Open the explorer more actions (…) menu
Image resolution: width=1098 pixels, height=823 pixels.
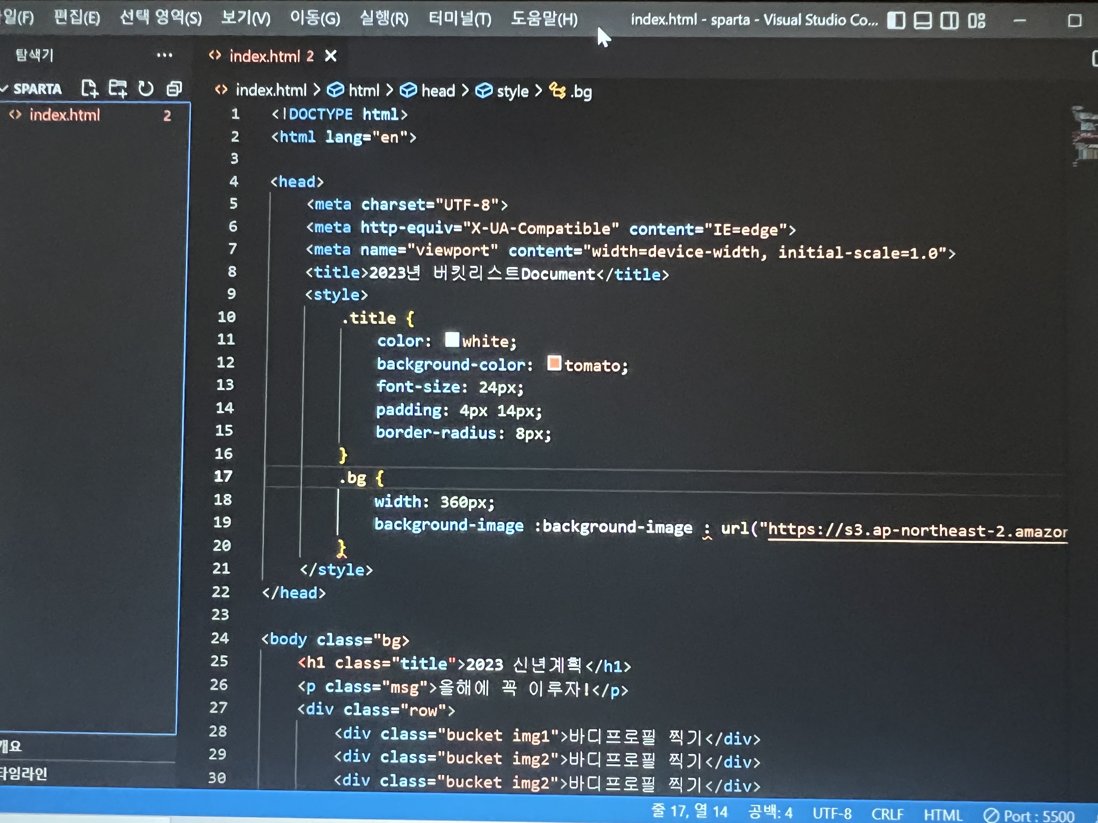click(165, 55)
